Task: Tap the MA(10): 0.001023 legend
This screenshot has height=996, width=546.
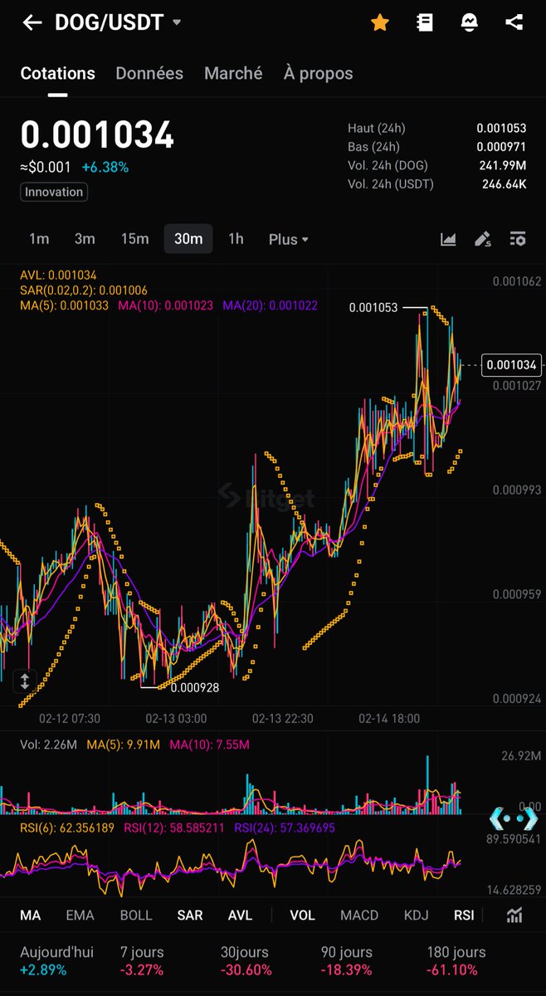Action: click(x=166, y=305)
